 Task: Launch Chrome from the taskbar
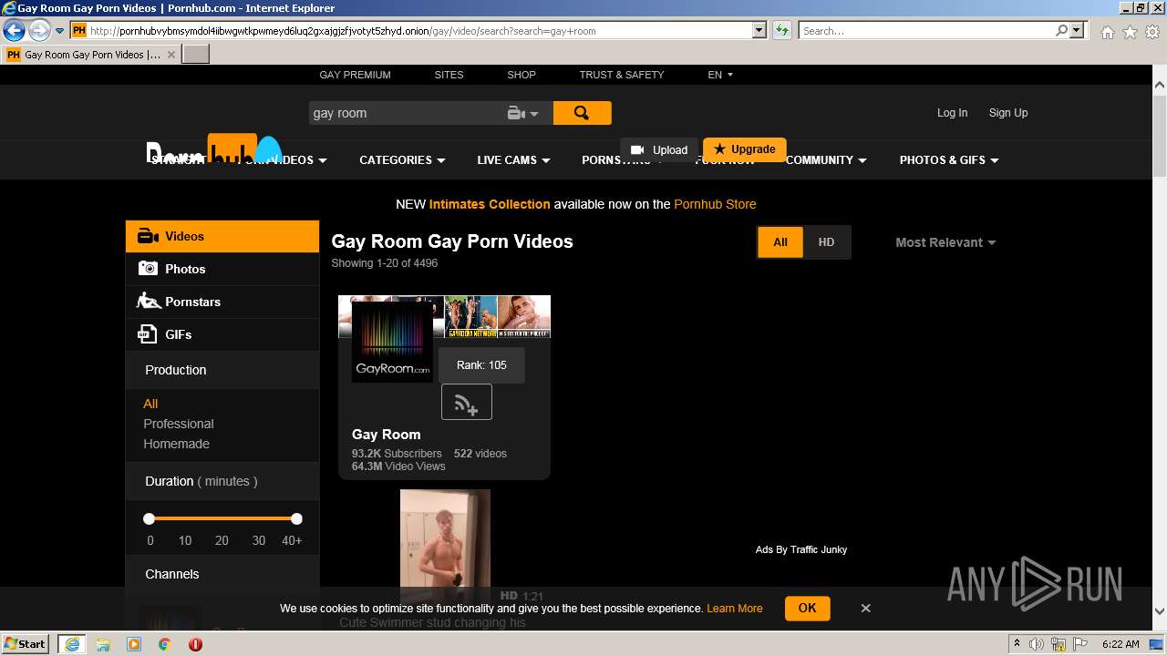165,644
